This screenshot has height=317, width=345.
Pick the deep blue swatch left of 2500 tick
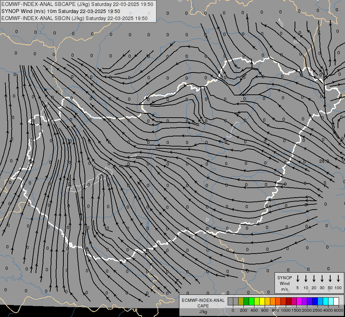click(315, 301)
